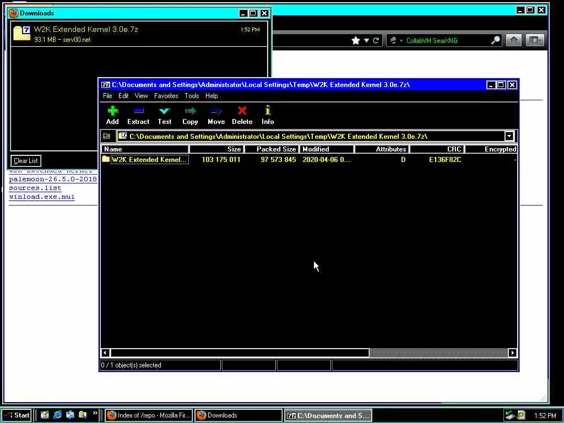Open palemoon-26.5.0 link in Firefox
Screen dimensions: 564x423
pos(53,179)
